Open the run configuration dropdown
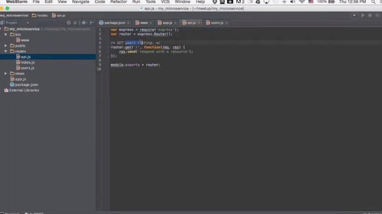 (x=355, y=15)
